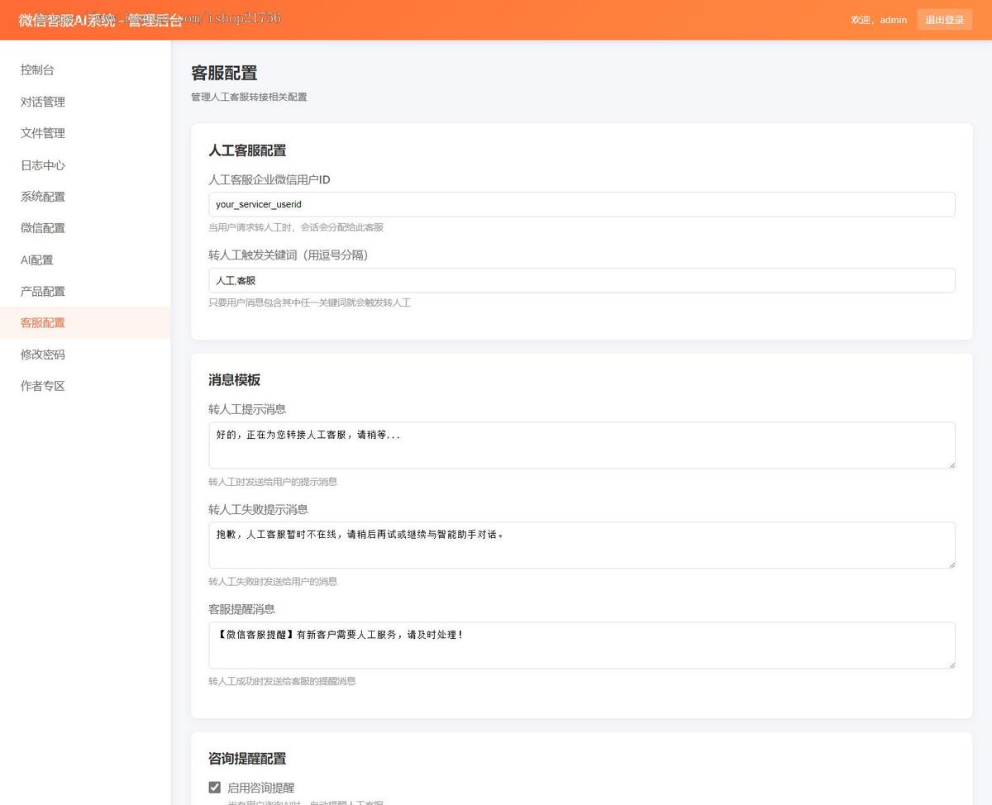Navigate to 系统配置
This screenshot has width=992, height=805.
[x=85, y=197]
